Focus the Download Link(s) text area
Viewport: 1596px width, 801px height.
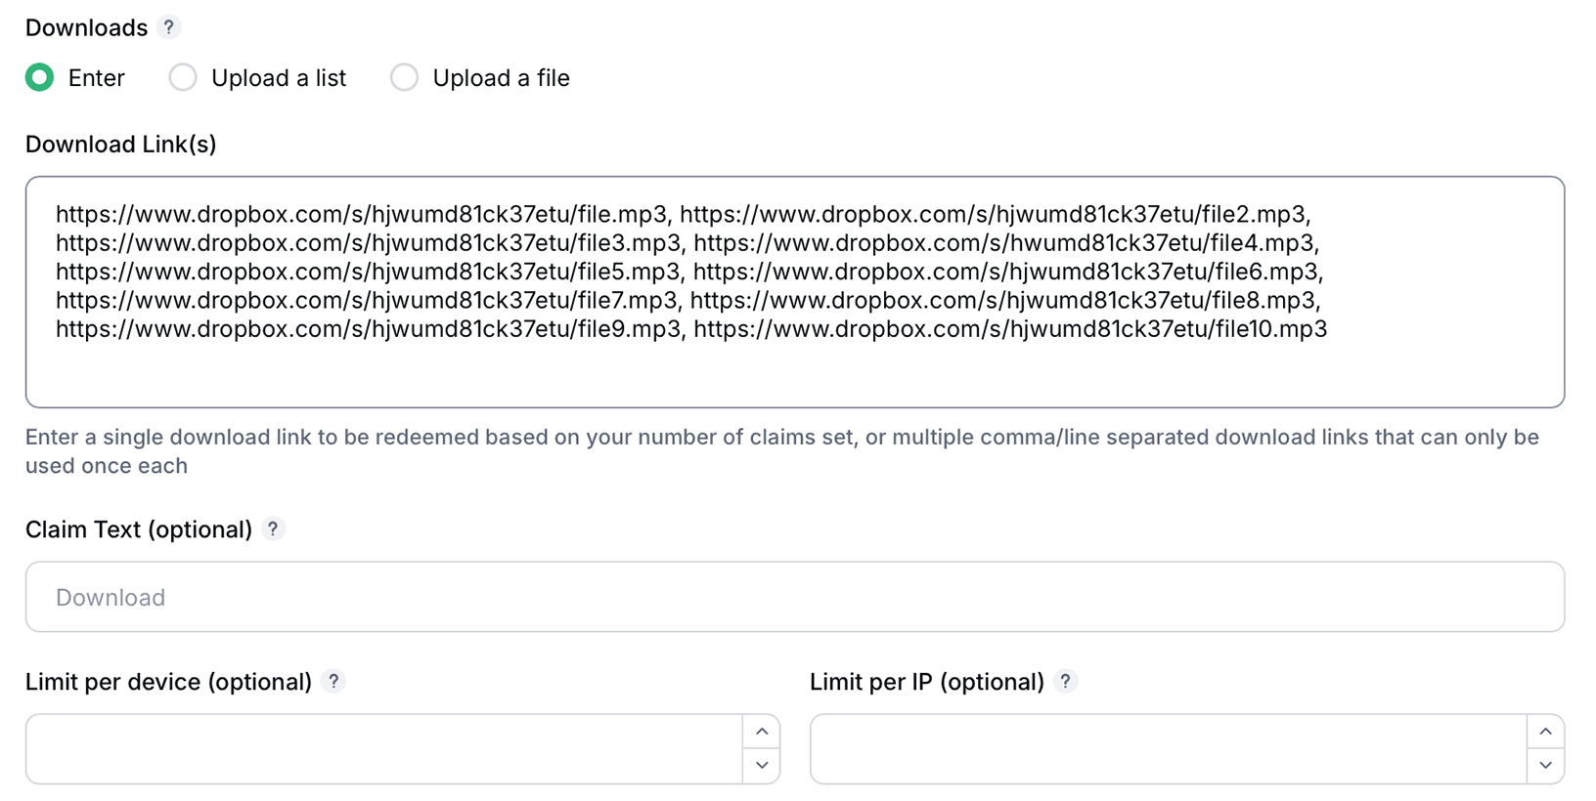(x=795, y=292)
